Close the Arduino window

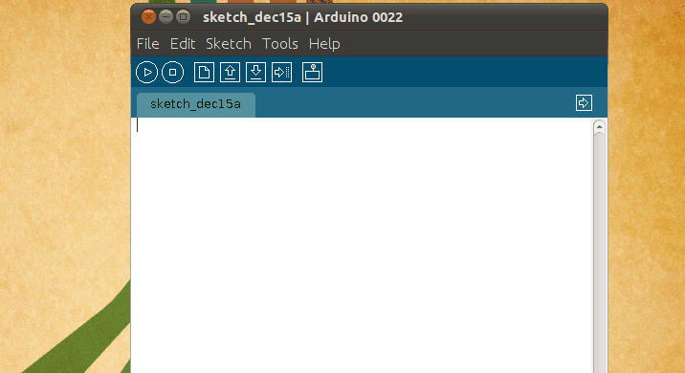click(148, 17)
